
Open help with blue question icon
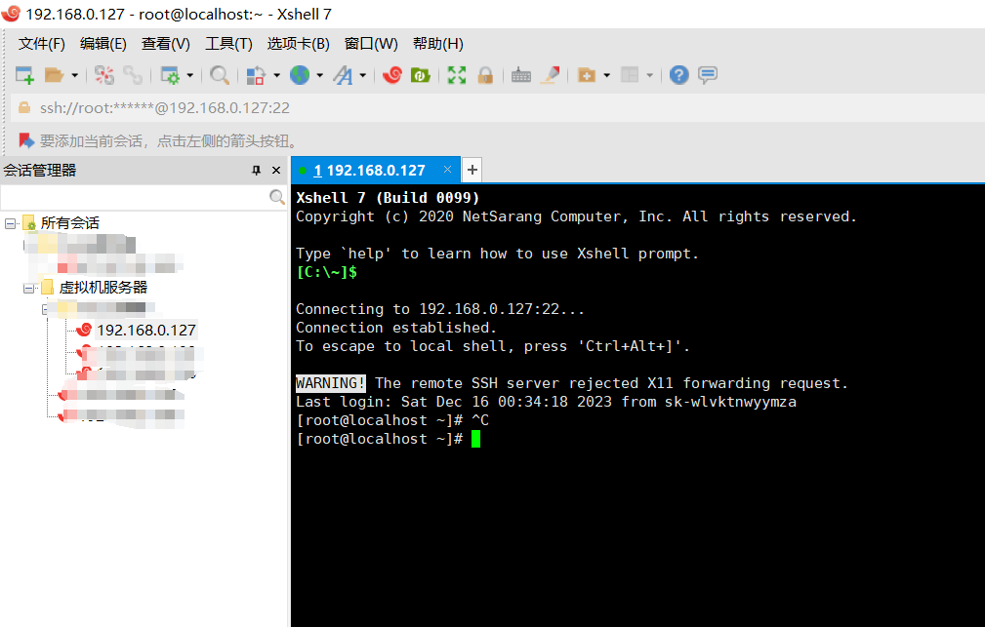[679, 75]
